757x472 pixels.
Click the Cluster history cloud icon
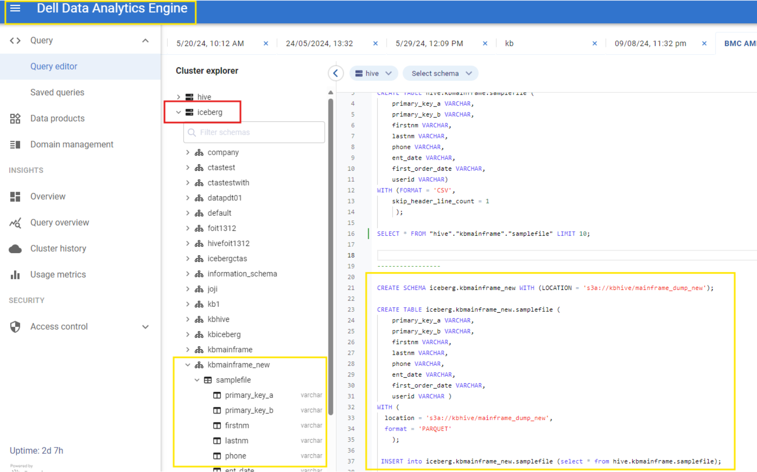15,249
